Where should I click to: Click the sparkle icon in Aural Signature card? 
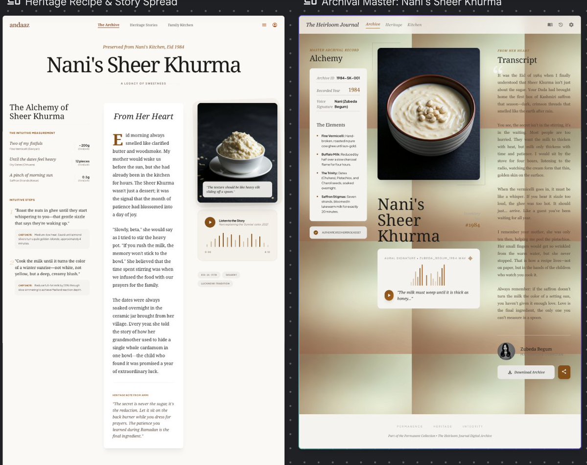470,258
